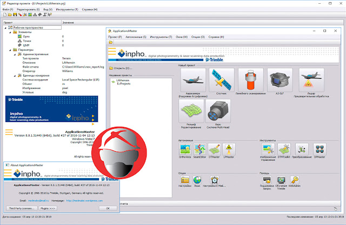Image resolution: width=346 pixels, height=225 pixels.
Task: Collapse the Единицы измерения tree node
Action: (x=15, y=76)
